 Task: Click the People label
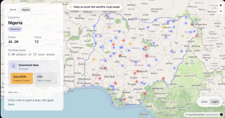pyautogui.click(x=12, y=37)
